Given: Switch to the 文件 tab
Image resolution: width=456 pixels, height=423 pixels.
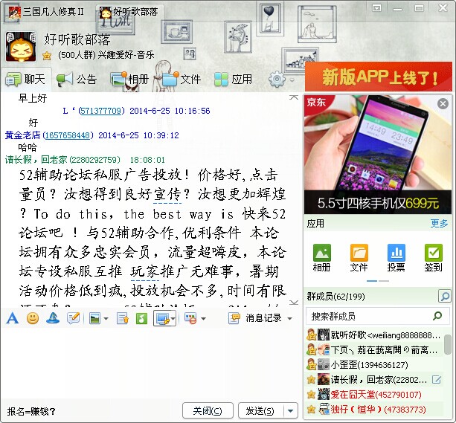Looking at the screenshot, I should (182, 80).
